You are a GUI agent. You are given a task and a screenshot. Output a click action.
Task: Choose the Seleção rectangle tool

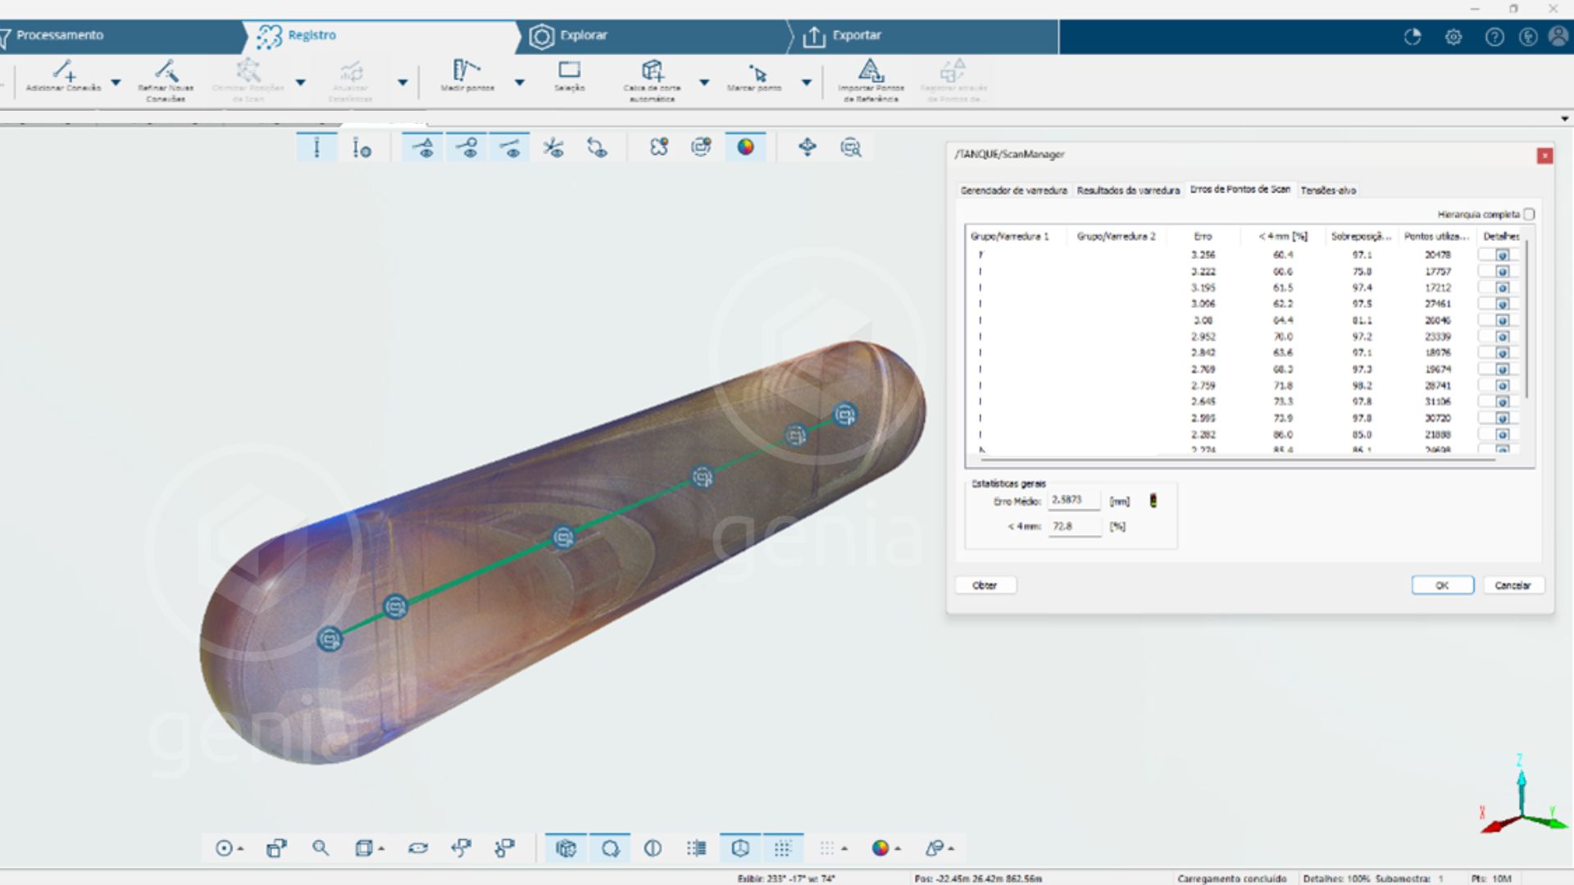[569, 70]
